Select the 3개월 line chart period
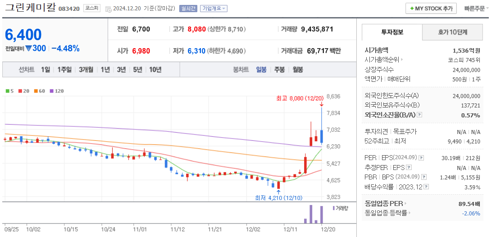This screenshot has height=237, width=496. click(x=86, y=70)
